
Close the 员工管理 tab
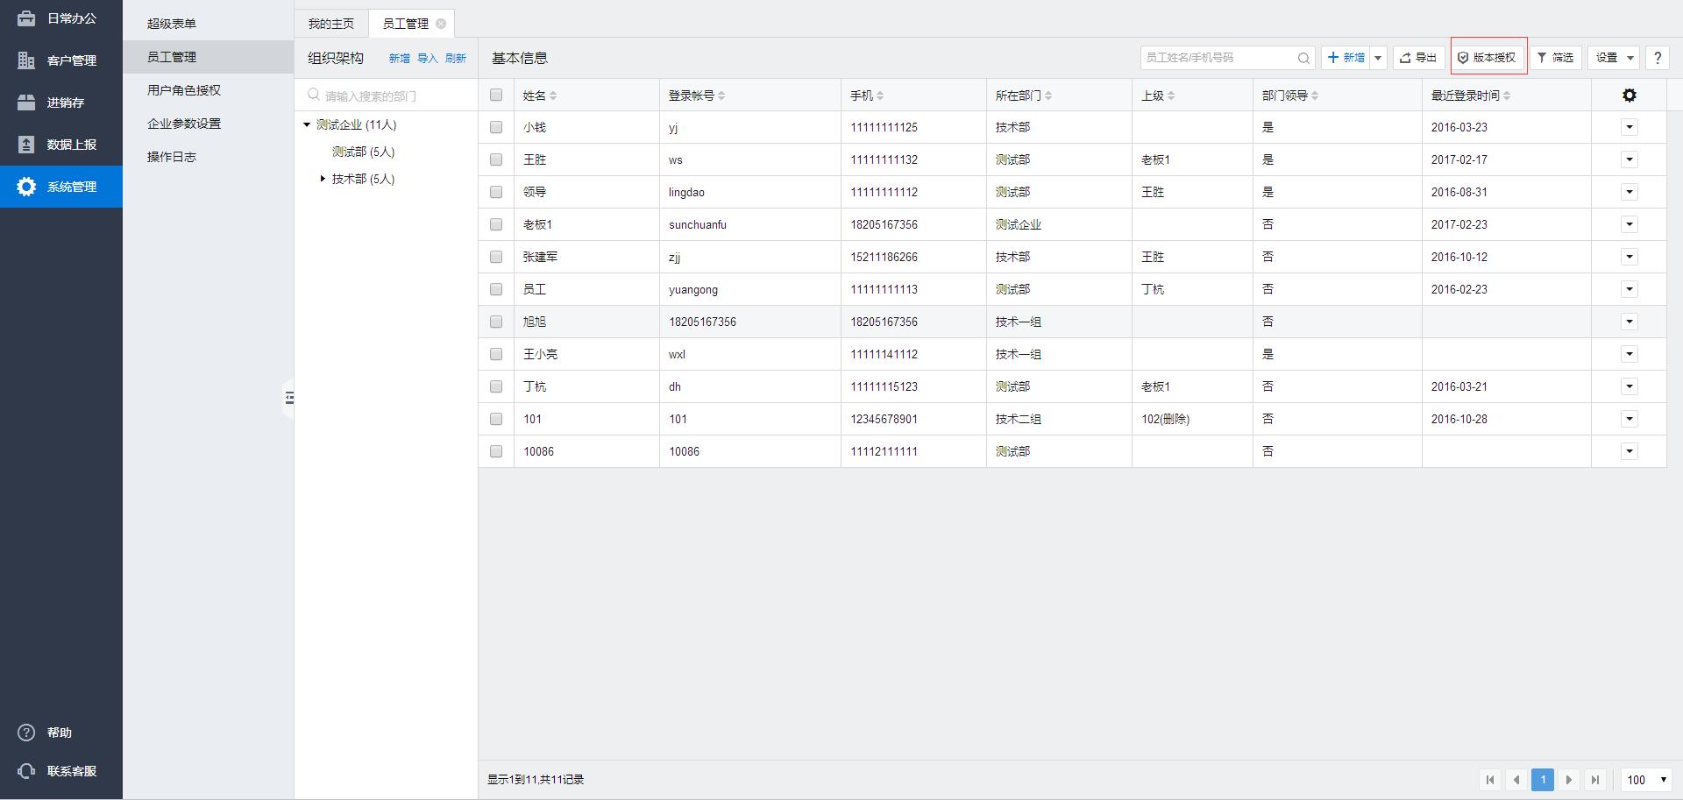(x=441, y=24)
